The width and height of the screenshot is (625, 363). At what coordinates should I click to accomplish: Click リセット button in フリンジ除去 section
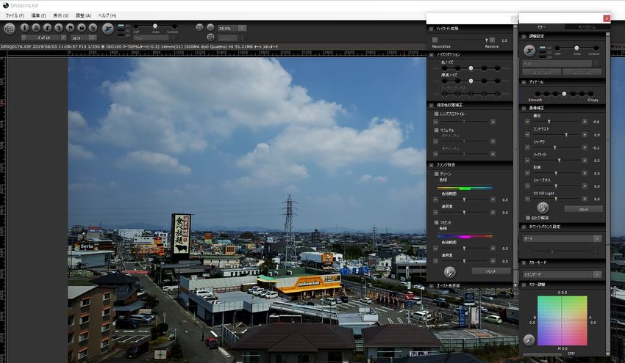[490, 271]
